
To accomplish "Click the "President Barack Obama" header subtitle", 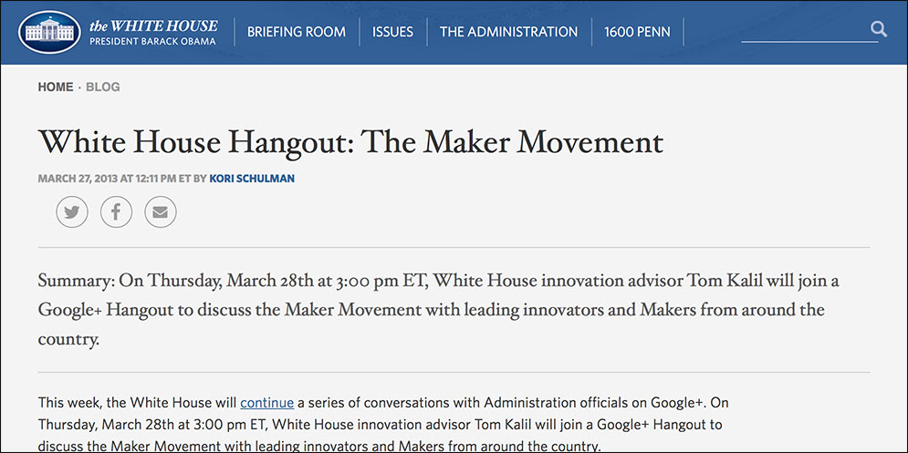I will coord(152,42).
